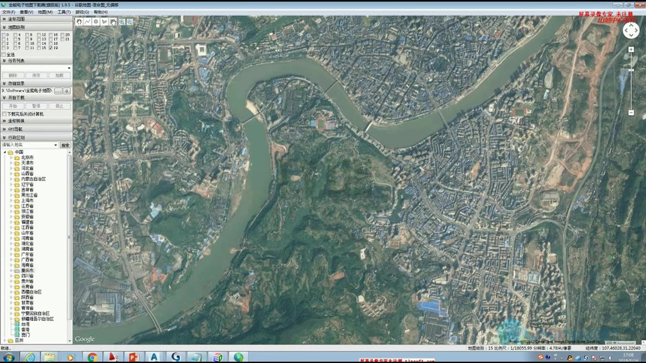Click the 加载 load task button
This screenshot has height=363, width=646.
tap(59, 75)
